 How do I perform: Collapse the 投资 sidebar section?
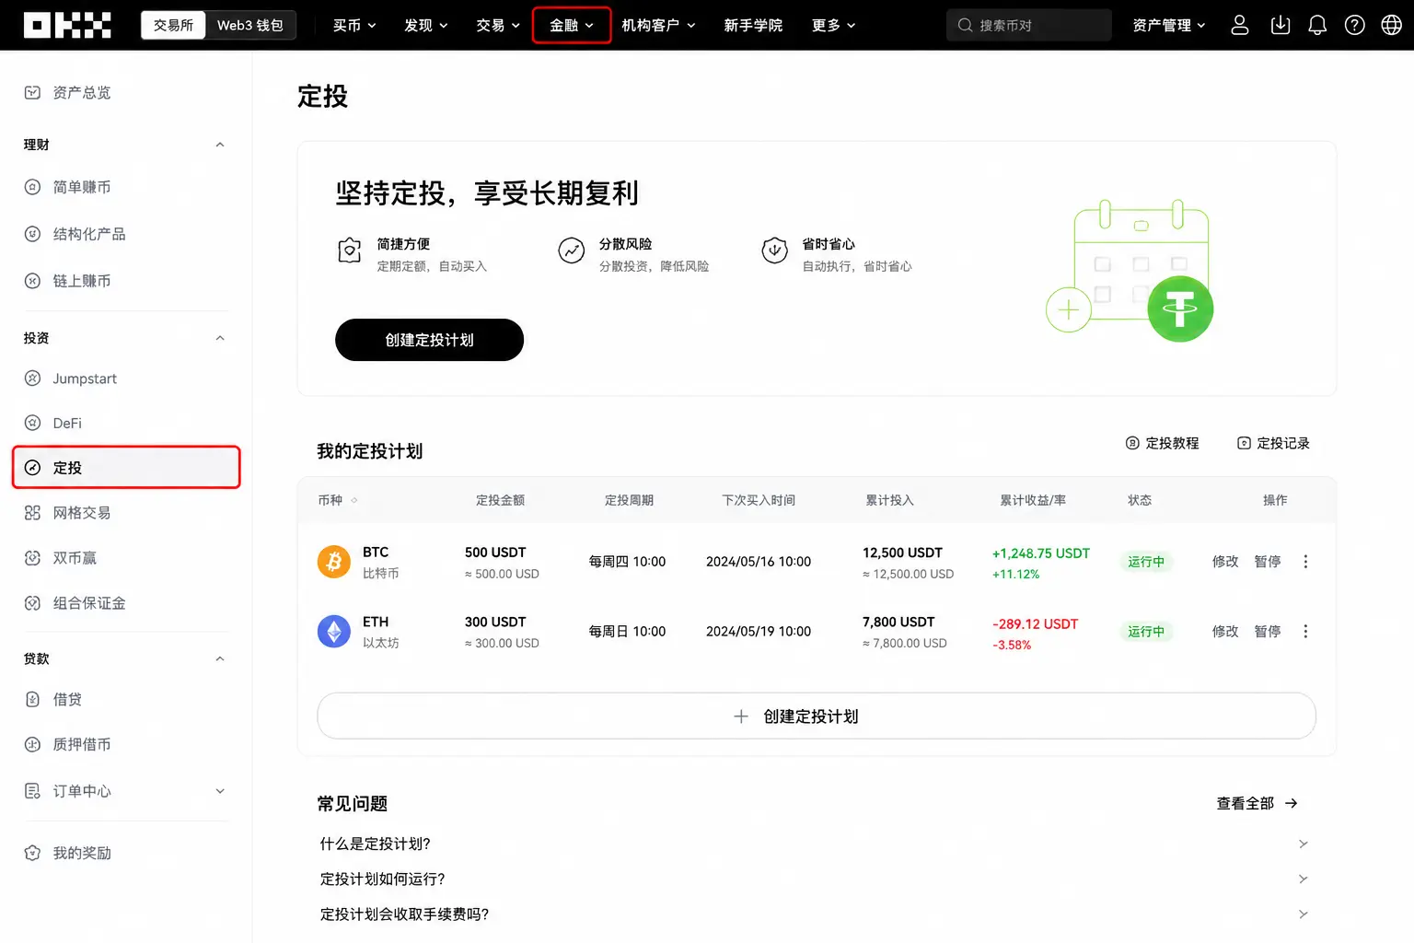pyautogui.click(x=219, y=338)
